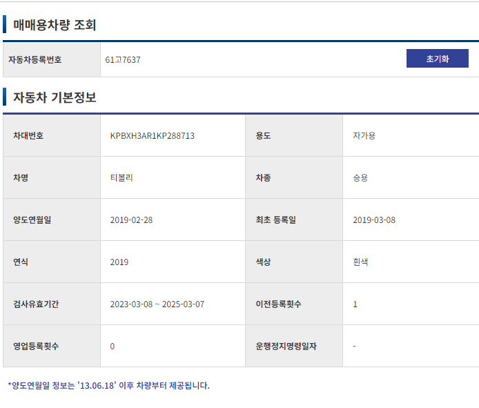The height and width of the screenshot is (408, 479).
Task: Select the color value 흰색
Action: click(x=360, y=262)
